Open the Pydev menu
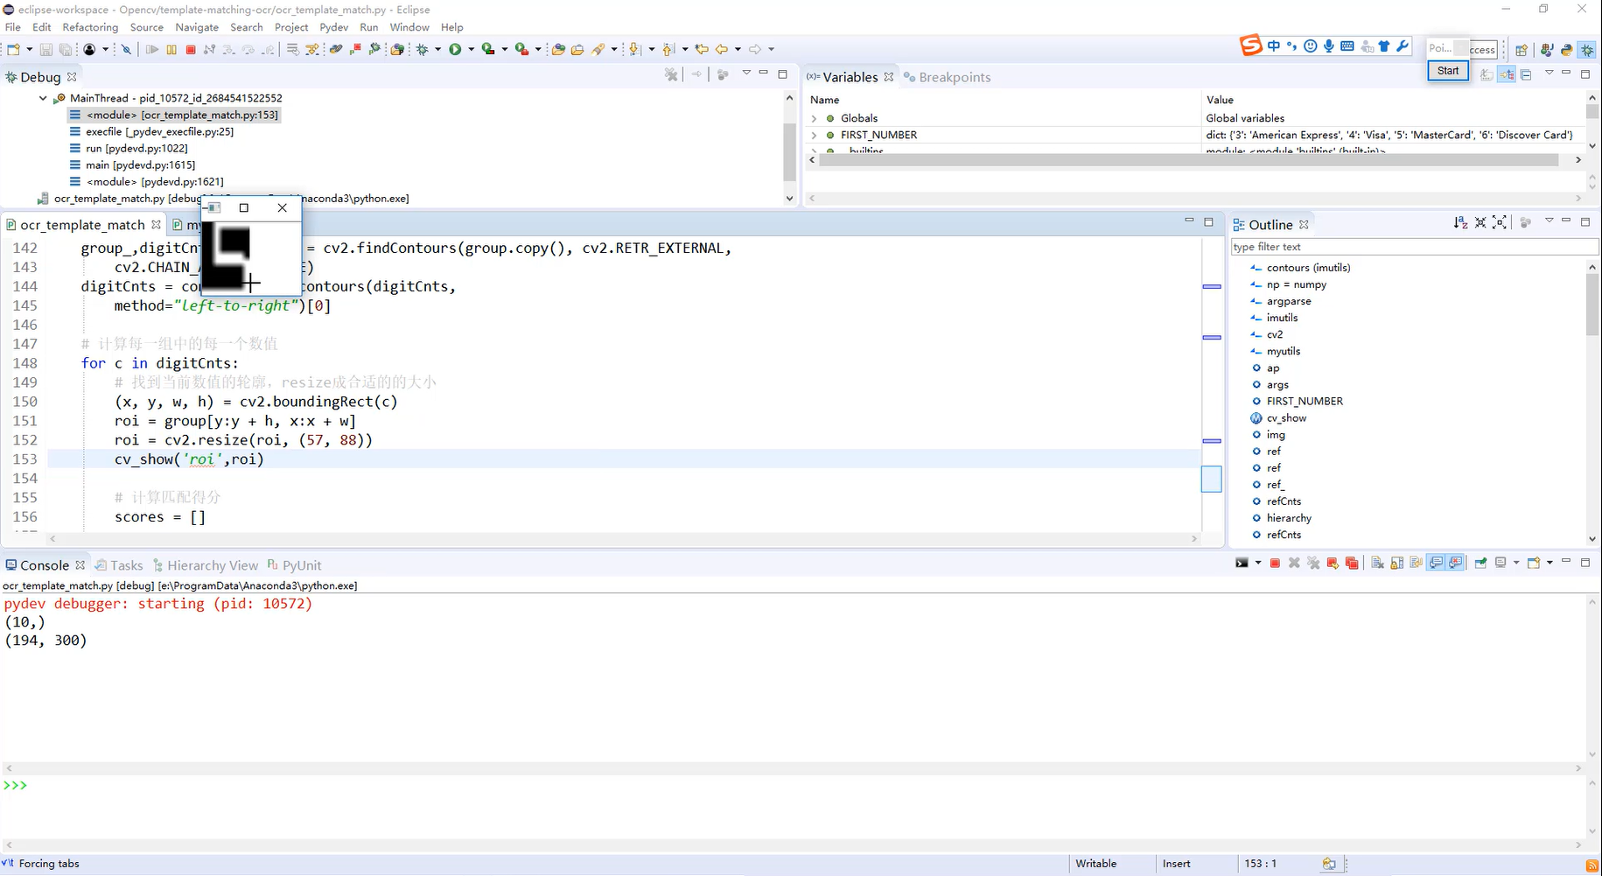The image size is (1602, 876). tap(333, 27)
